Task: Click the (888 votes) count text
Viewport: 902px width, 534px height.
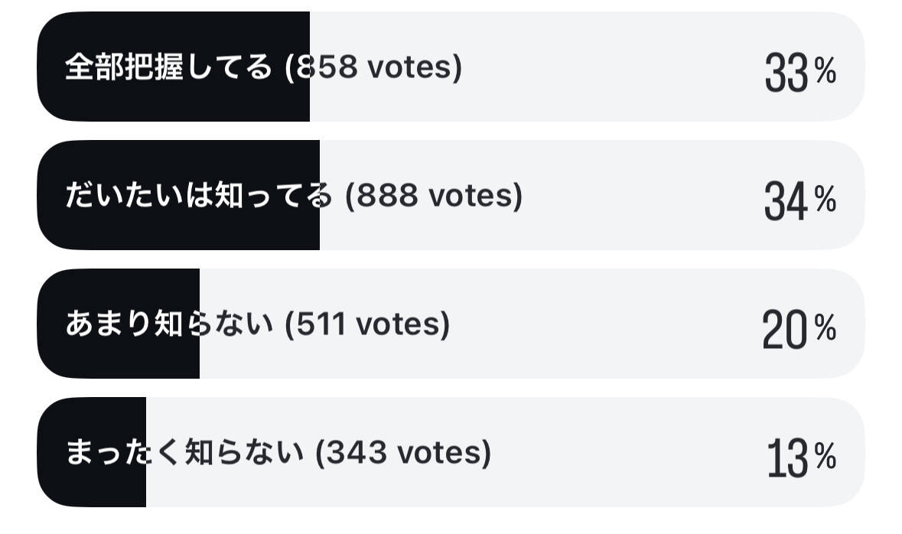Action: (434, 196)
